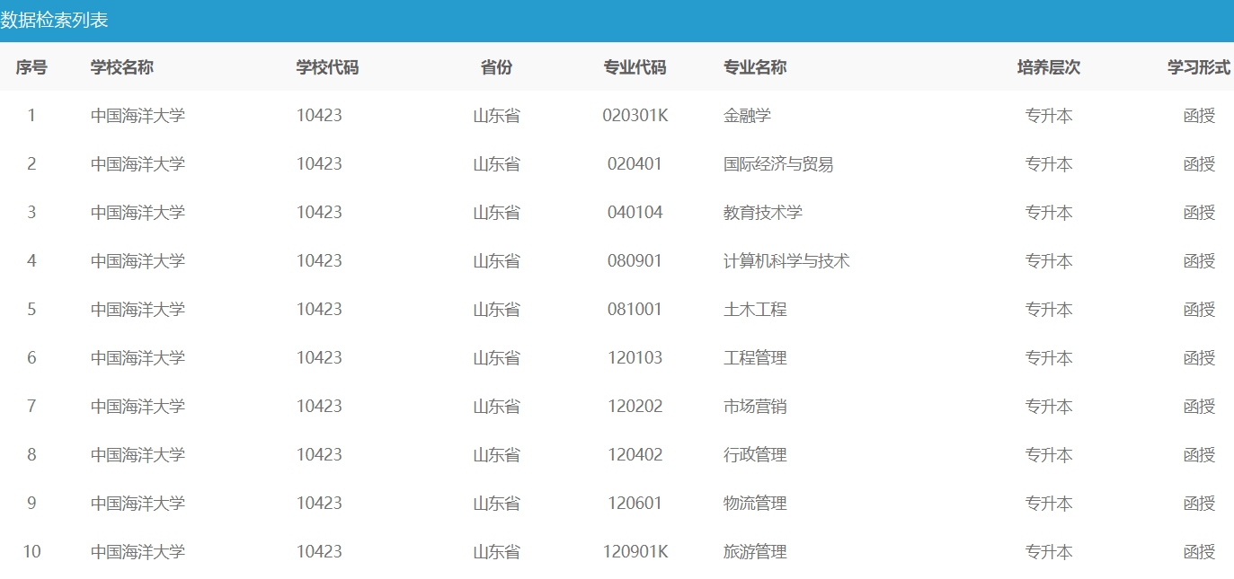1234x579 pixels.
Task: Click major code 120202
Action: tap(635, 407)
